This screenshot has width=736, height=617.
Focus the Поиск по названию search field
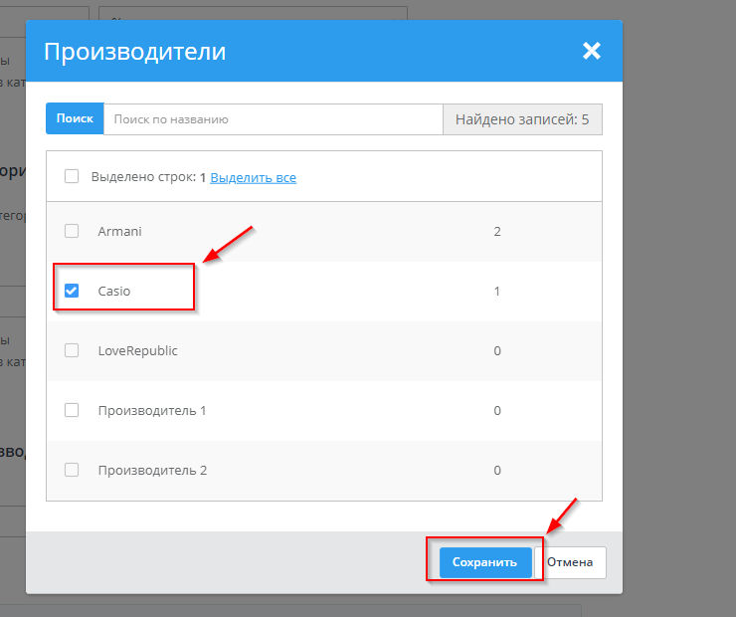click(273, 118)
